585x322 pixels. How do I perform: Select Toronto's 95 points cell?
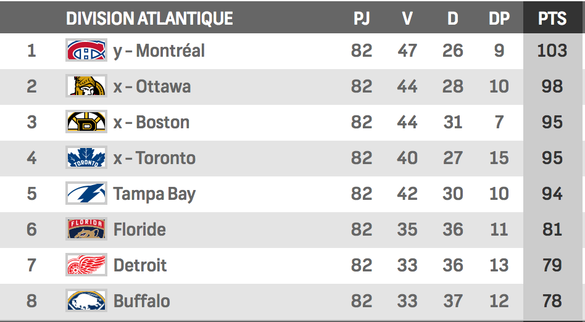pyautogui.click(x=552, y=158)
